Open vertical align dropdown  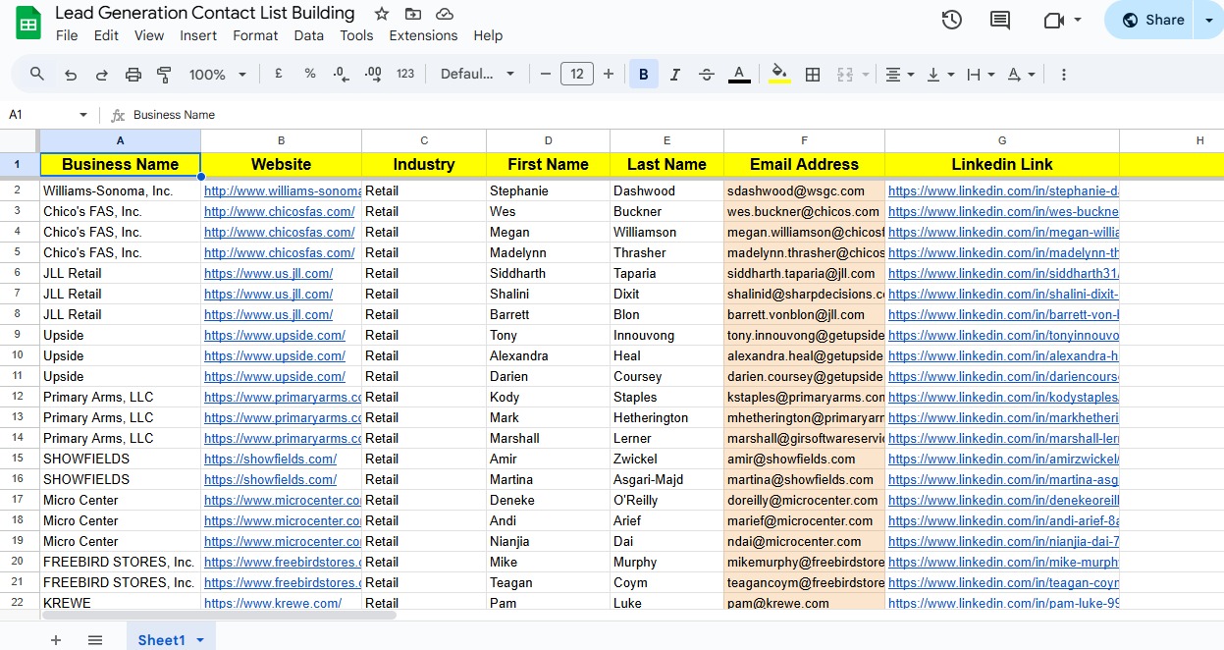coord(939,74)
